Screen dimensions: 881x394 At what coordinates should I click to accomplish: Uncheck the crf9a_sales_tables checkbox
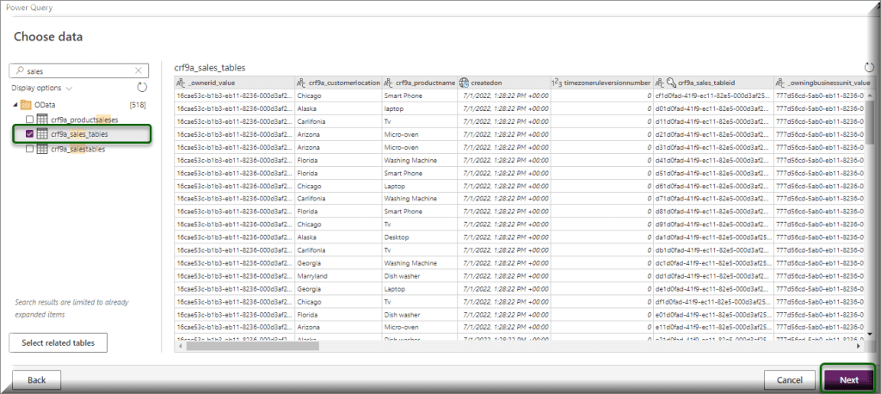[x=30, y=134]
